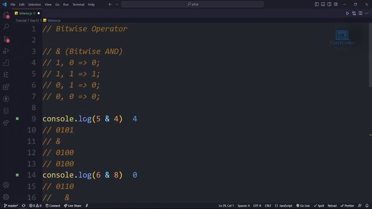Open the Terminal menu

pos(78,5)
